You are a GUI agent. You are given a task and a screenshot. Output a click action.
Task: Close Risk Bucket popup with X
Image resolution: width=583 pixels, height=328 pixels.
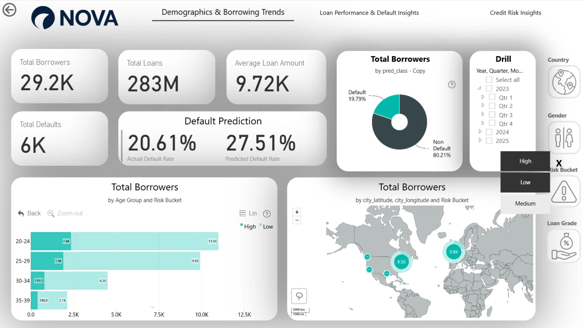click(559, 163)
